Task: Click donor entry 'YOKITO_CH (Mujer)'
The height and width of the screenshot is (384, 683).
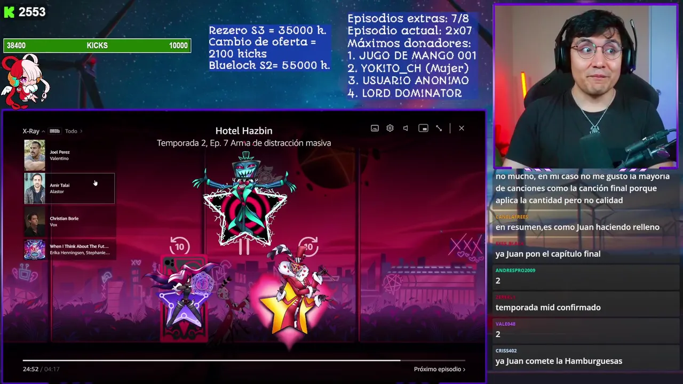Action: pos(408,68)
